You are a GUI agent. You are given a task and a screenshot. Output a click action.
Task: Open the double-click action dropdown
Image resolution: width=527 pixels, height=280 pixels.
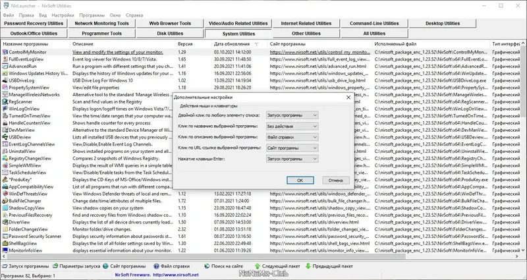pyautogui.click(x=292, y=115)
